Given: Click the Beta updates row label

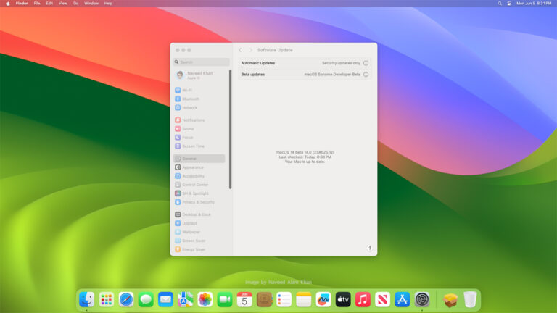Looking at the screenshot, I should 253,75.
